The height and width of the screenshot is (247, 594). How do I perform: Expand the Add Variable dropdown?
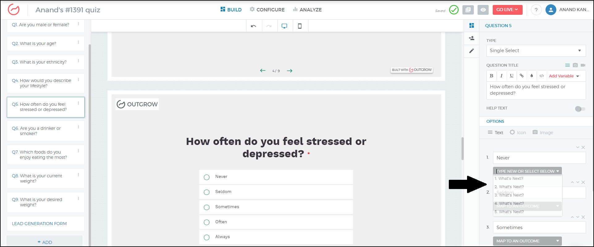click(564, 76)
